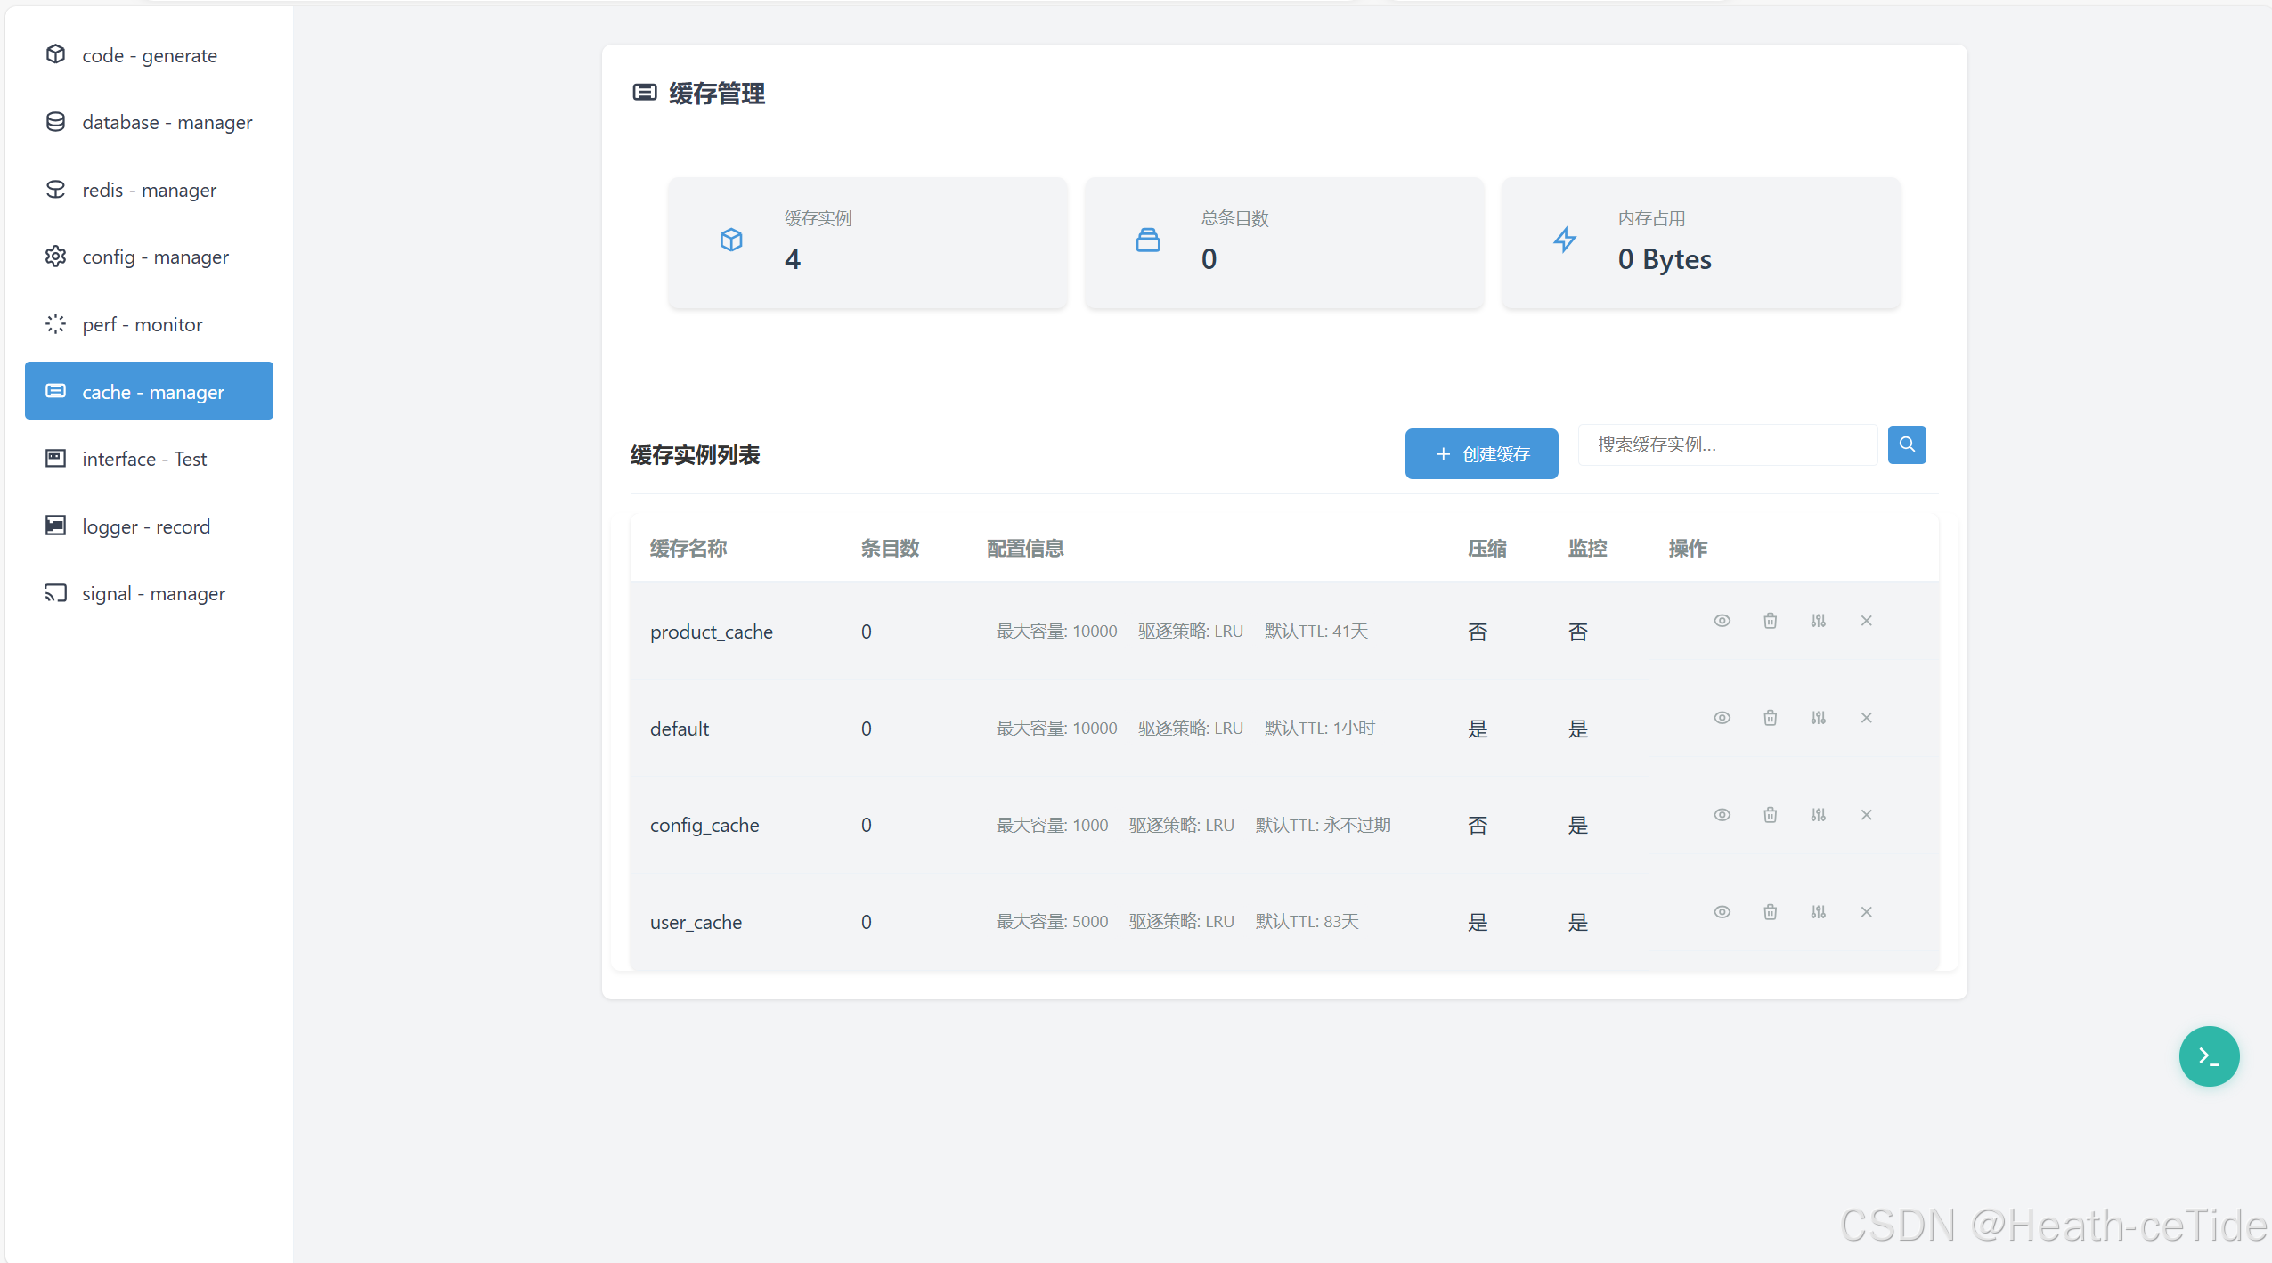Click trash icon in product_cache row
Screen dimensions: 2272x1263
[x=1770, y=621]
